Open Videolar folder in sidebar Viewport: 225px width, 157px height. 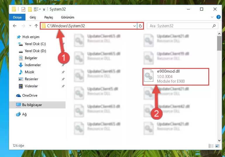[31, 86]
